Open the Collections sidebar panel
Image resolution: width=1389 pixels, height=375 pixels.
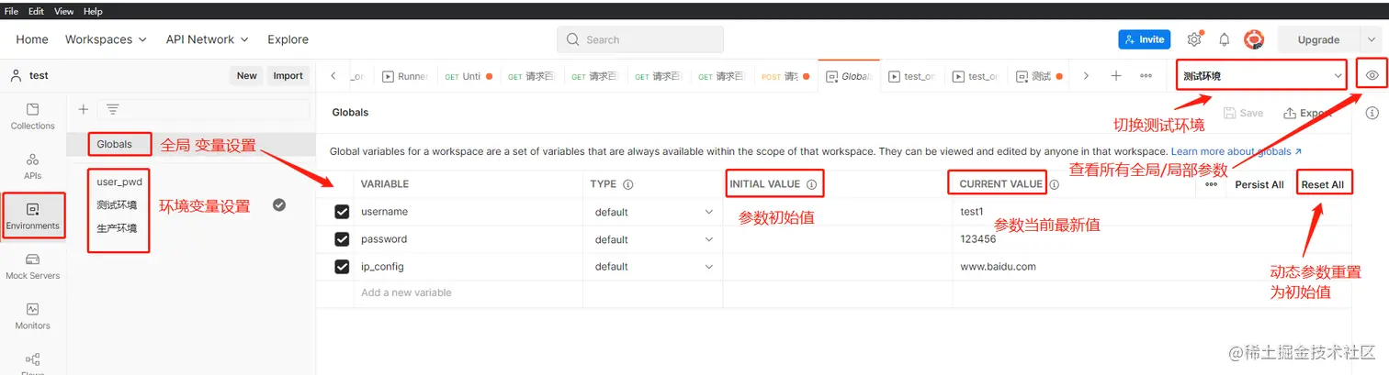(x=33, y=116)
